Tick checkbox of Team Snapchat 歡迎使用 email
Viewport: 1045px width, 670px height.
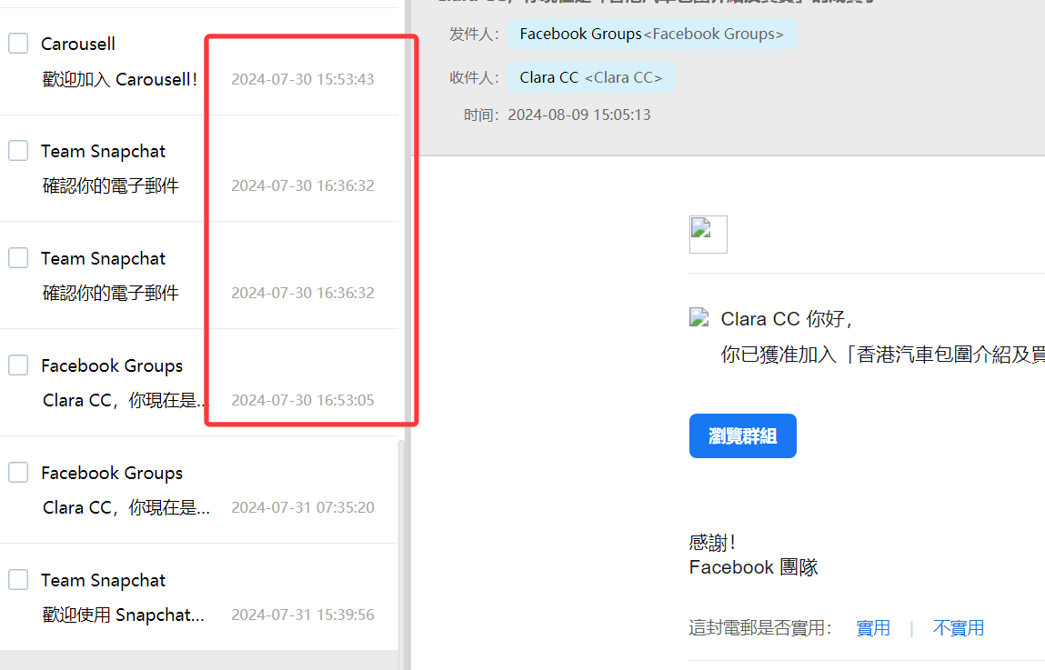tap(18, 579)
